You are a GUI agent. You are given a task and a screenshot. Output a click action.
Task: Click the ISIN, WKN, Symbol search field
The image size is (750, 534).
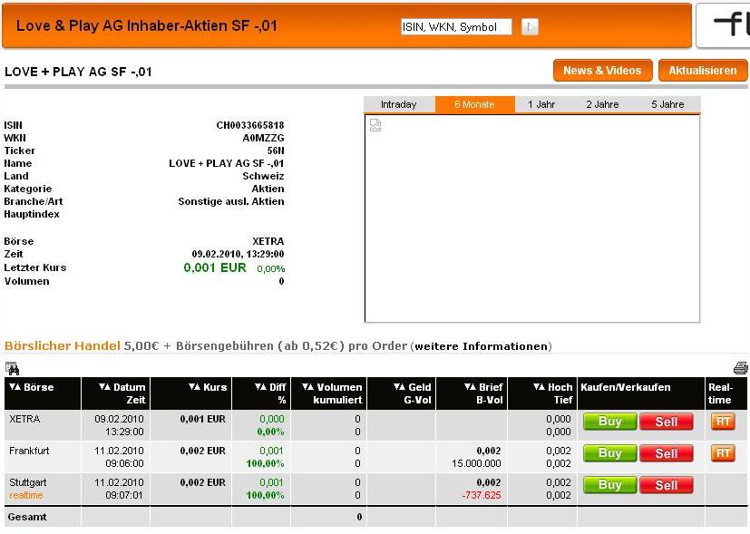click(456, 27)
